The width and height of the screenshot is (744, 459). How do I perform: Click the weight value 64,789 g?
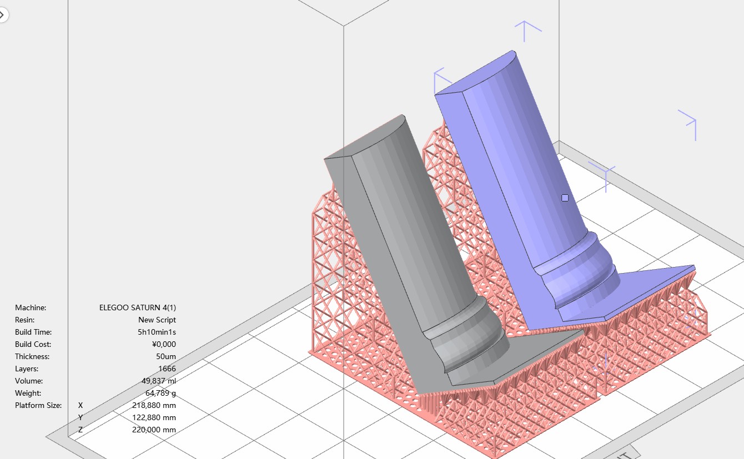tap(160, 393)
